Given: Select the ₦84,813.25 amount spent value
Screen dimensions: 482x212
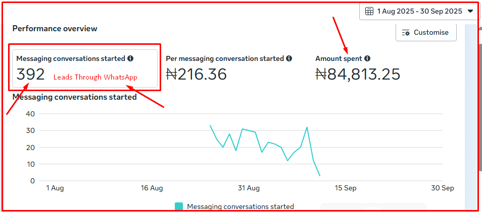Looking at the screenshot, I should pyautogui.click(x=358, y=75).
